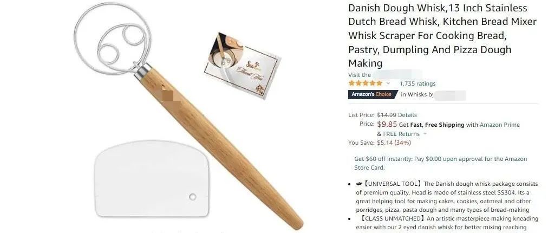The width and height of the screenshot is (548, 233).
Task: Click the struck-through $14.99 list price
Action: [x=387, y=115]
